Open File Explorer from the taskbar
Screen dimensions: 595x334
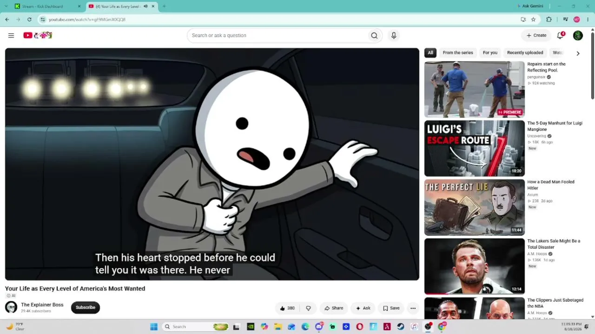tap(278, 327)
